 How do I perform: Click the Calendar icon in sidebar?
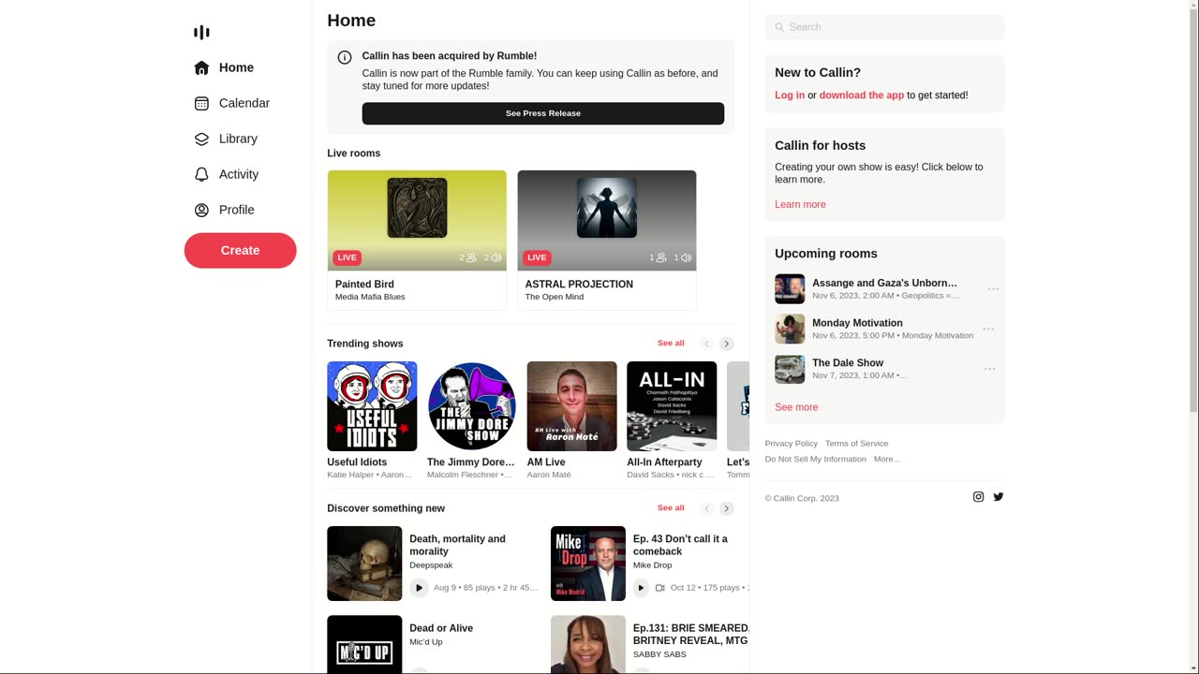point(201,104)
